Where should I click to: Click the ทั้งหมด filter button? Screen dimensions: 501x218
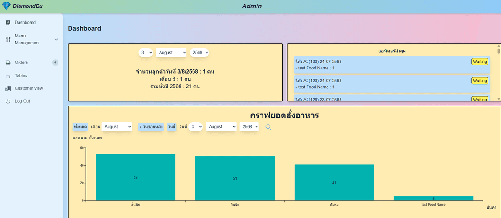click(80, 127)
